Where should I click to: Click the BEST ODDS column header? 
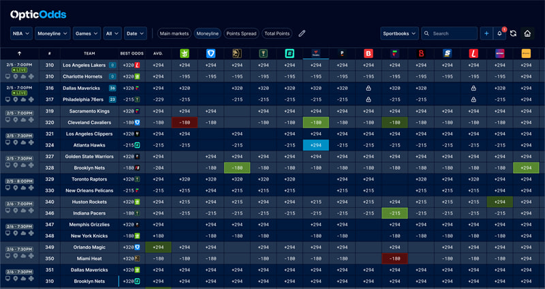click(131, 53)
